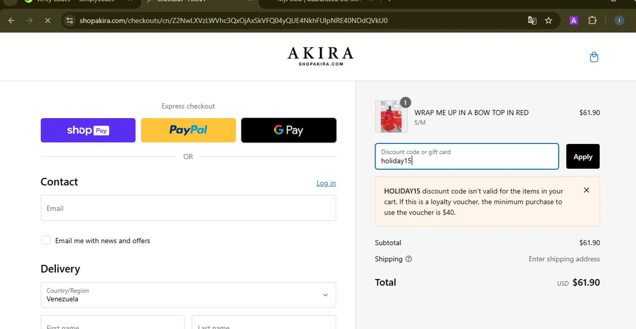Go back to the previous page
This screenshot has width=636, height=329.
11,20
